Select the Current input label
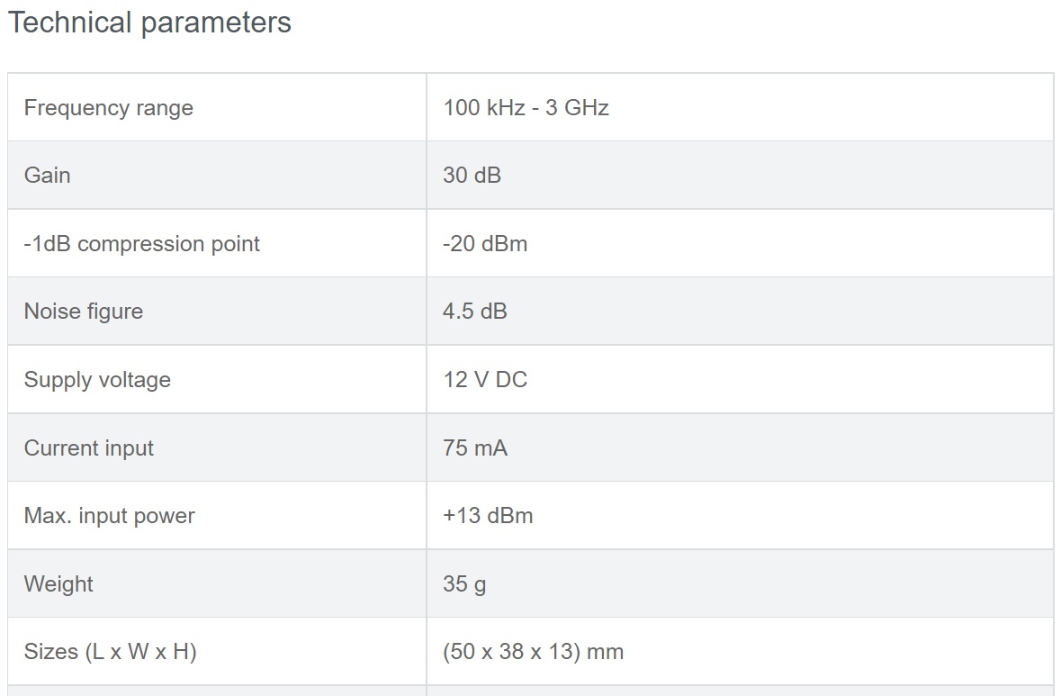 pos(89,448)
